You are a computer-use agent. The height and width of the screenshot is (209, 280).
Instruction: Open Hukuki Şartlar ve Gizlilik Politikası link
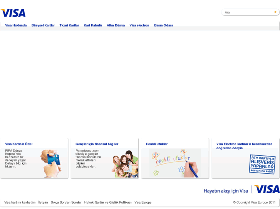point(108,202)
